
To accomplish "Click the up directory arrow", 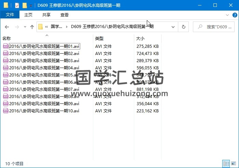I will click(32, 27).
